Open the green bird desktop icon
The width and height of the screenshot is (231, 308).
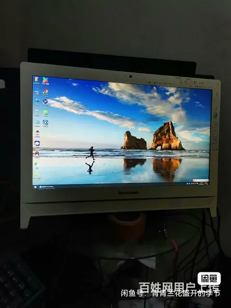tap(37, 165)
